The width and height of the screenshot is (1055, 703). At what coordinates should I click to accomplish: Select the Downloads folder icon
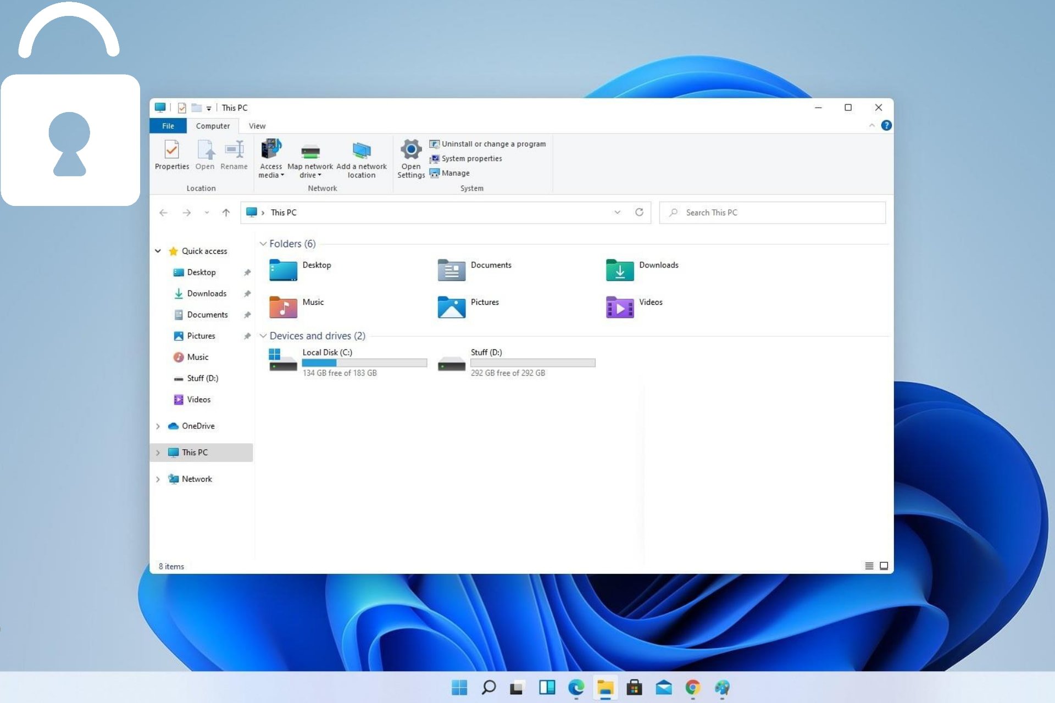620,270
